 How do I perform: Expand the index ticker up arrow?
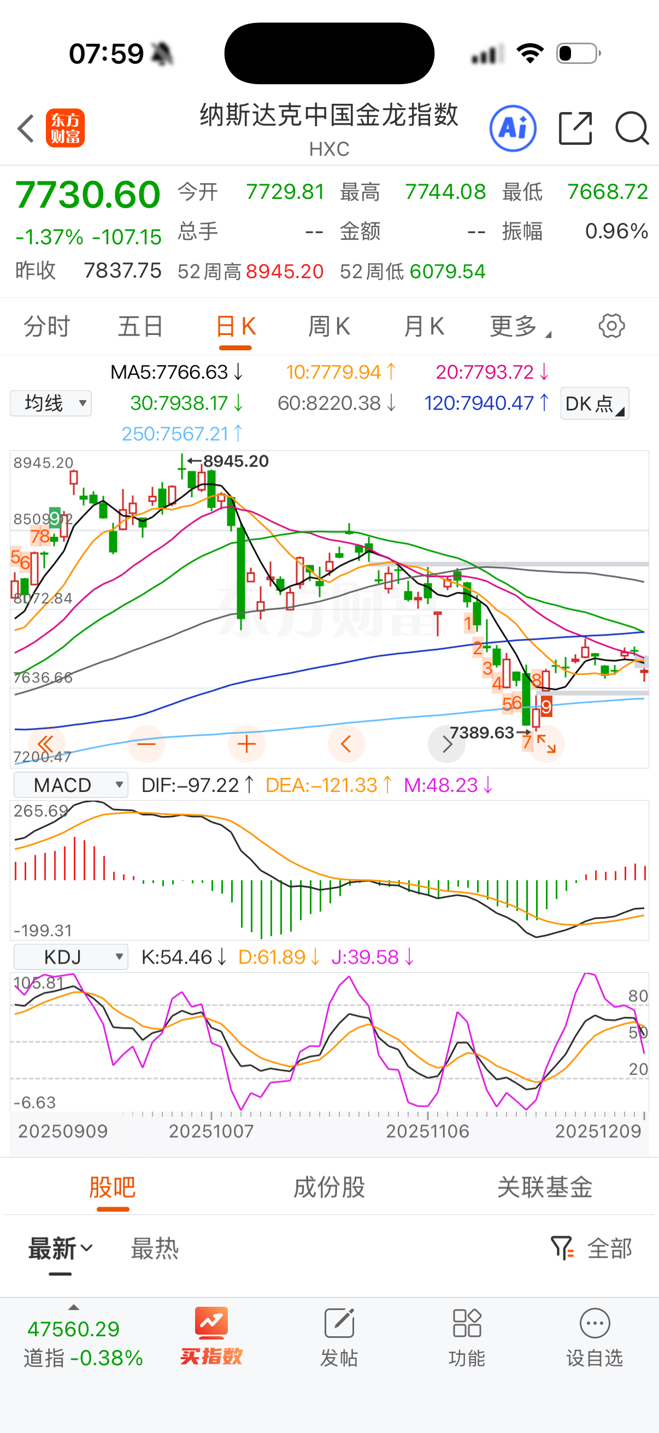(73, 1307)
